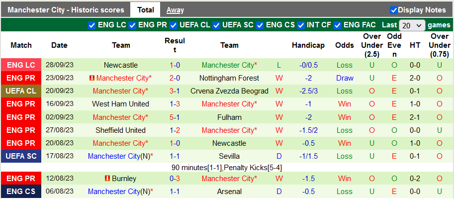Screen dimensions: 454x199
Task: Click the red card icon beside Burnley
Action: click(x=107, y=178)
